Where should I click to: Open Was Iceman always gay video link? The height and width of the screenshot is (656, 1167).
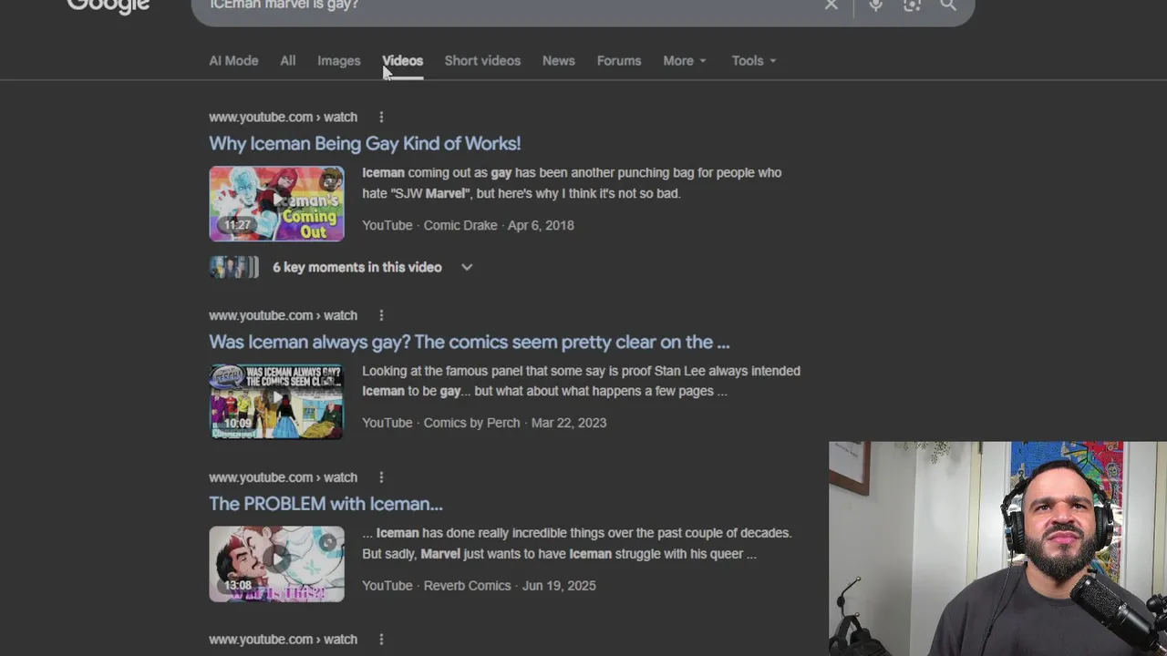point(470,342)
